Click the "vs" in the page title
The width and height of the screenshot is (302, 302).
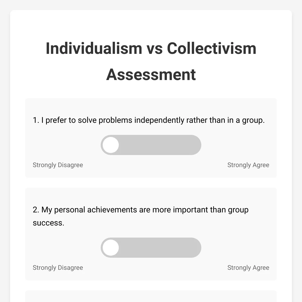pos(155,48)
